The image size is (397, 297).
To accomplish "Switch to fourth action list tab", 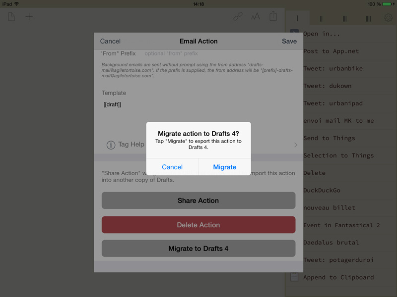I will pos(368,18).
